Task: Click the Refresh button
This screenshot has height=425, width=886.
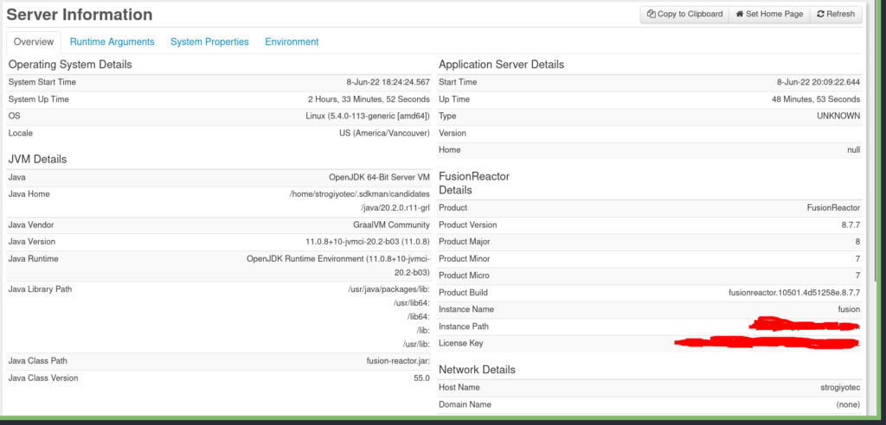Action: click(x=836, y=14)
